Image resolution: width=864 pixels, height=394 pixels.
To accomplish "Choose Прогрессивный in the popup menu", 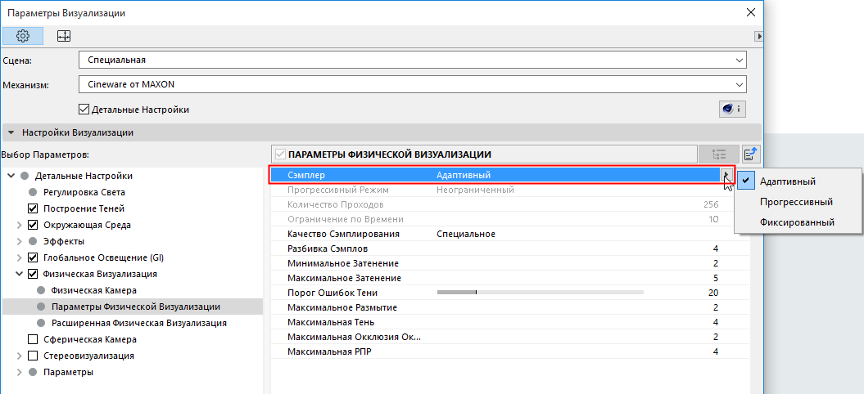I will 796,202.
